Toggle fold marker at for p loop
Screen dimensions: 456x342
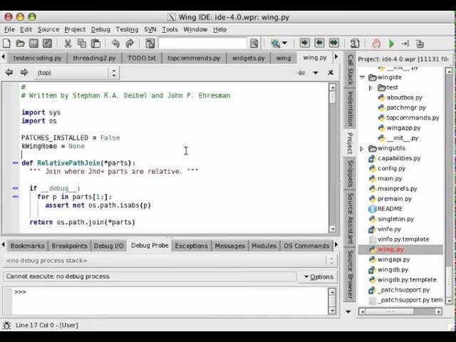(x=16, y=197)
